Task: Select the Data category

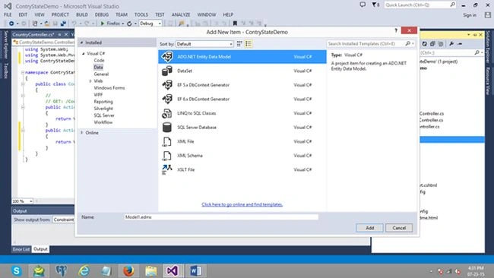Action: pos(98,67)
